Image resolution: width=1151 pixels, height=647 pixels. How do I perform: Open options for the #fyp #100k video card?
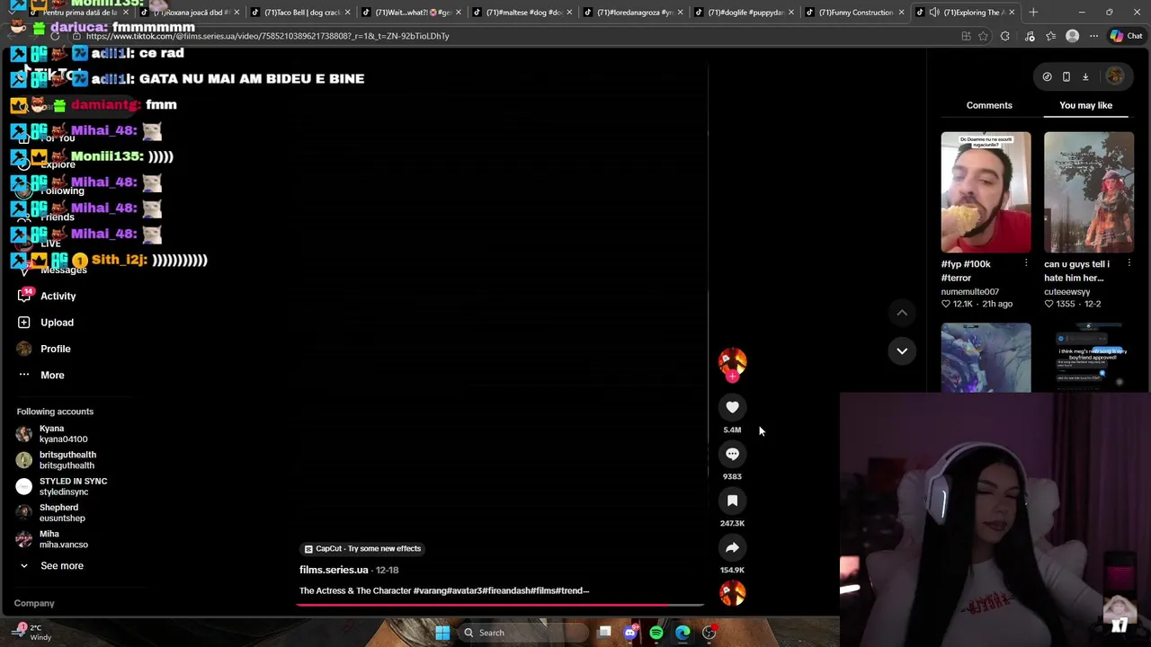click(x=1026, y=263)
